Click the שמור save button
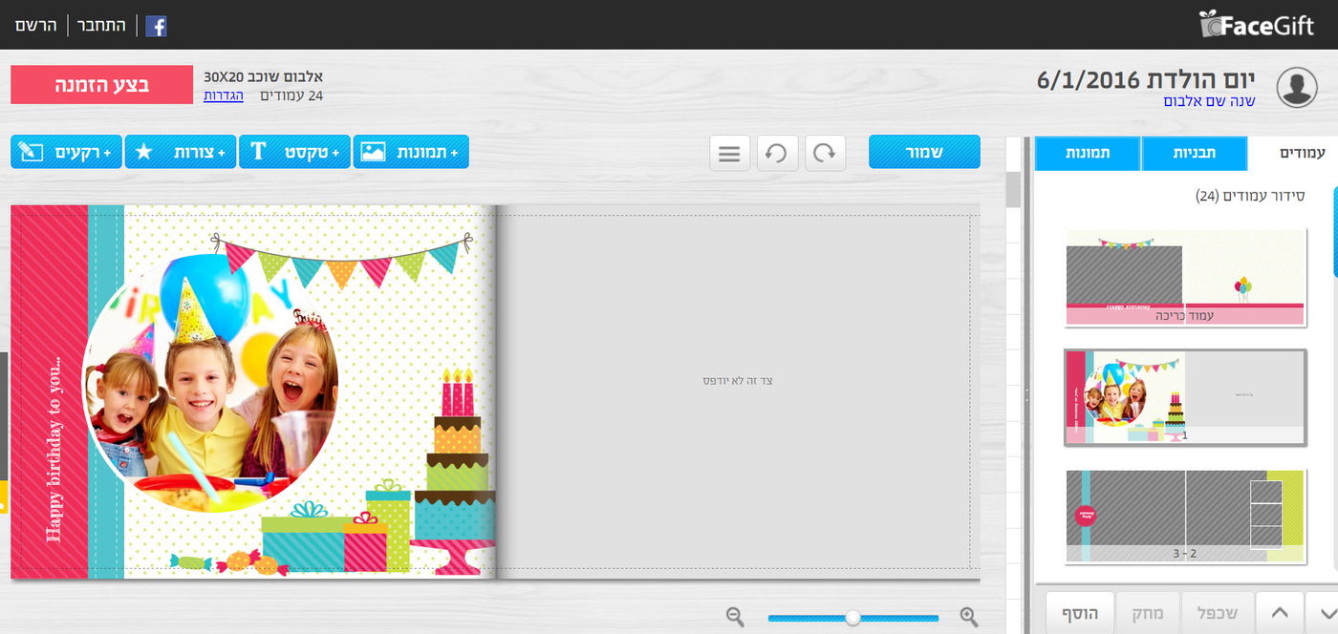 (x=924, y=152)
